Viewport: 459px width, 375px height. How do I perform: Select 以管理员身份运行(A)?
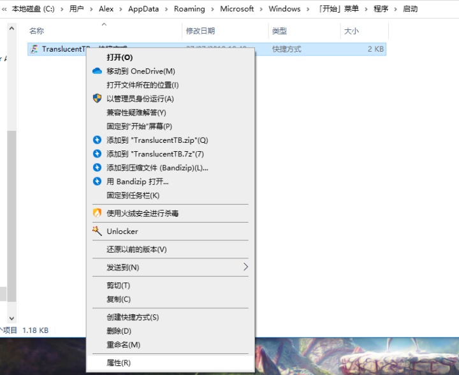[x=170, y=99]
